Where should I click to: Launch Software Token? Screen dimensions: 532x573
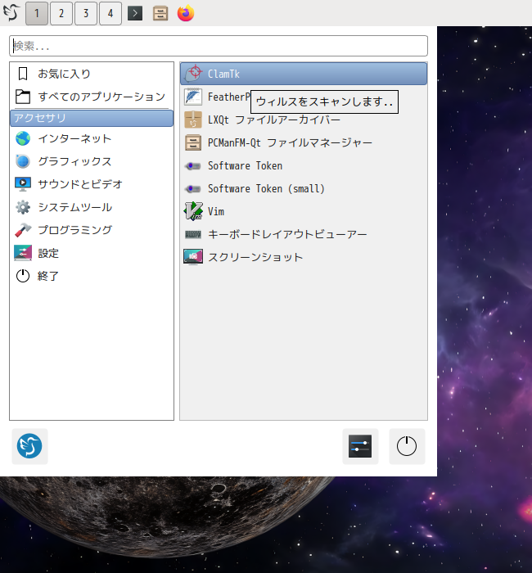304,165
